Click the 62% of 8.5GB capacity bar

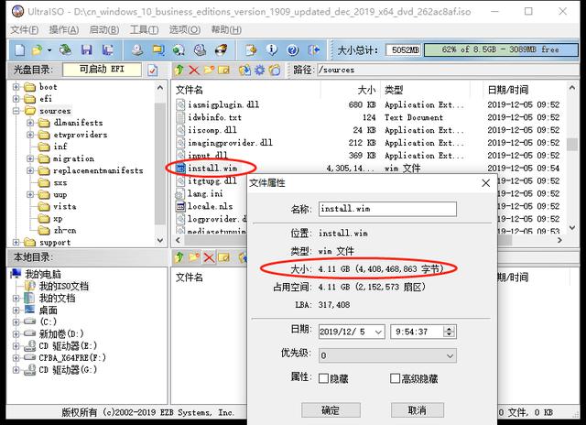501,49
